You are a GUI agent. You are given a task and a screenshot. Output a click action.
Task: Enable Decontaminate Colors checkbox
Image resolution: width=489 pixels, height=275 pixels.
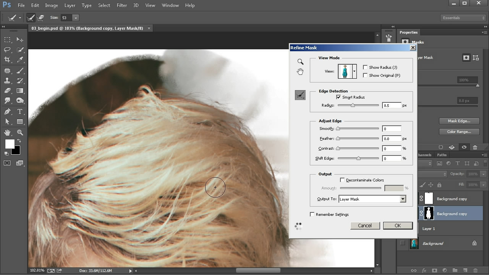[x=342, y=180]
